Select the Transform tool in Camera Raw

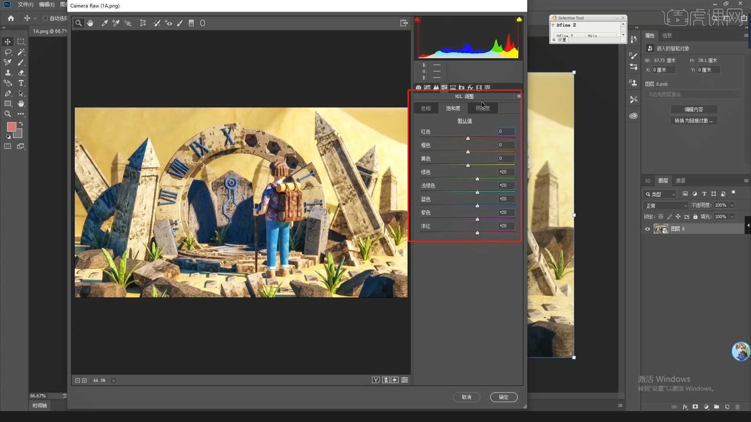(x=143, y=23)
